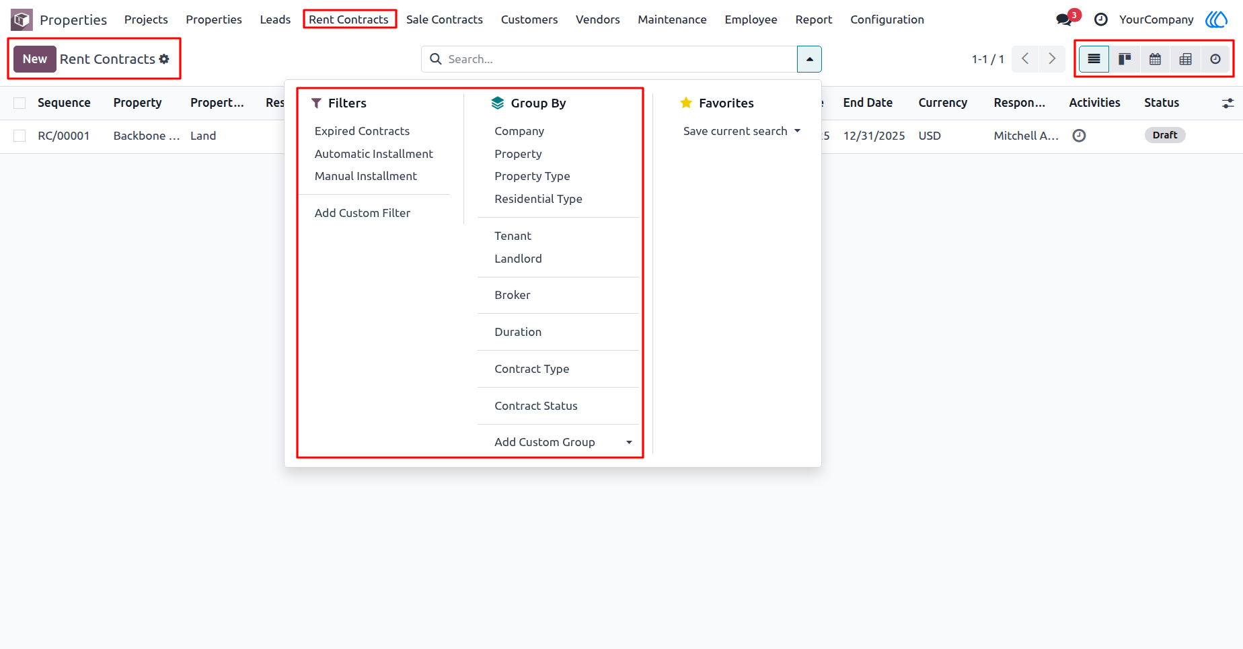Open the Properties app home icon
1243x649 pixels.
pyautogui.click(x=22, y=19)
